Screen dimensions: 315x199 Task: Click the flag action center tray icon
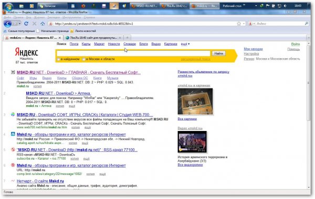coord(268,6)
